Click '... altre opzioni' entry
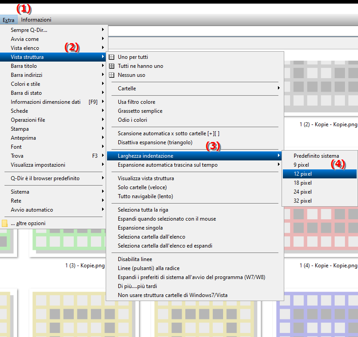 tap(53, 223)
